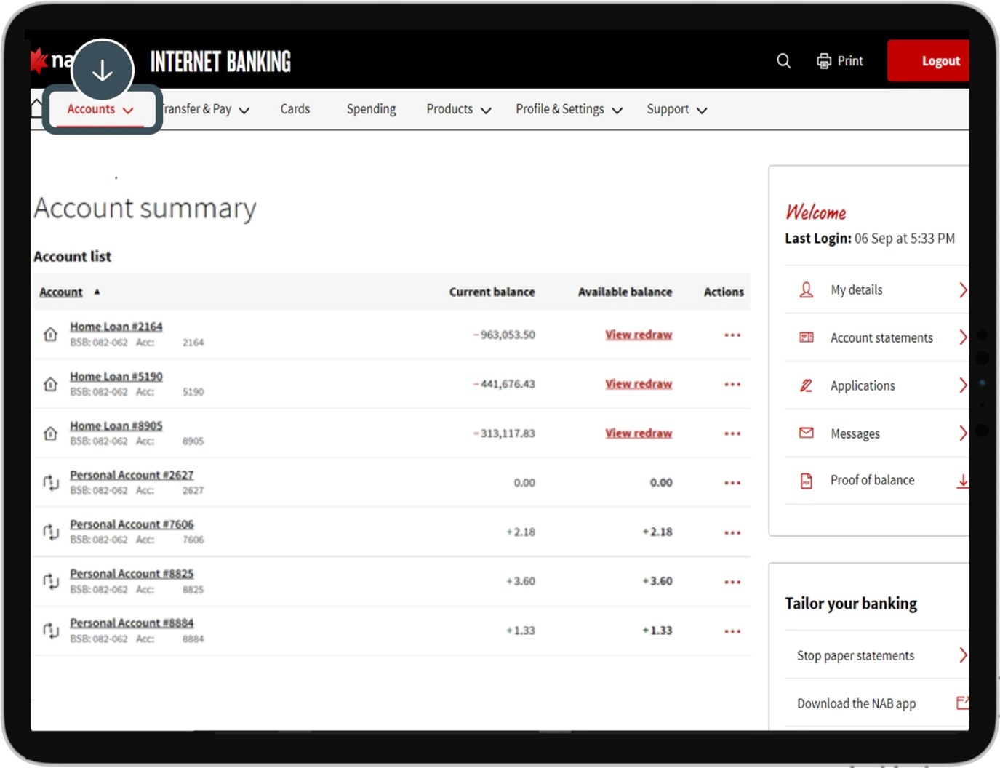Click the Messages envelope icon

(x=806, y=433)
